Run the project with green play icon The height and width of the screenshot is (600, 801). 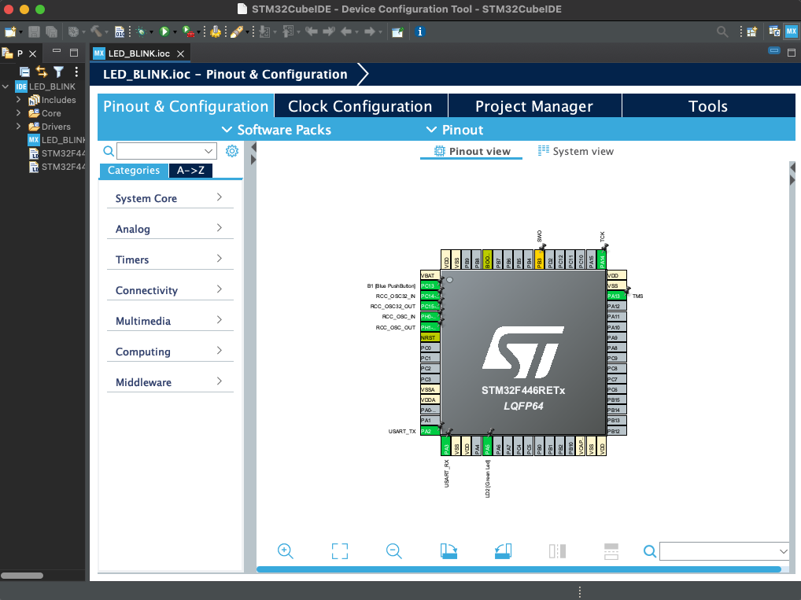[x=164, y=32]
